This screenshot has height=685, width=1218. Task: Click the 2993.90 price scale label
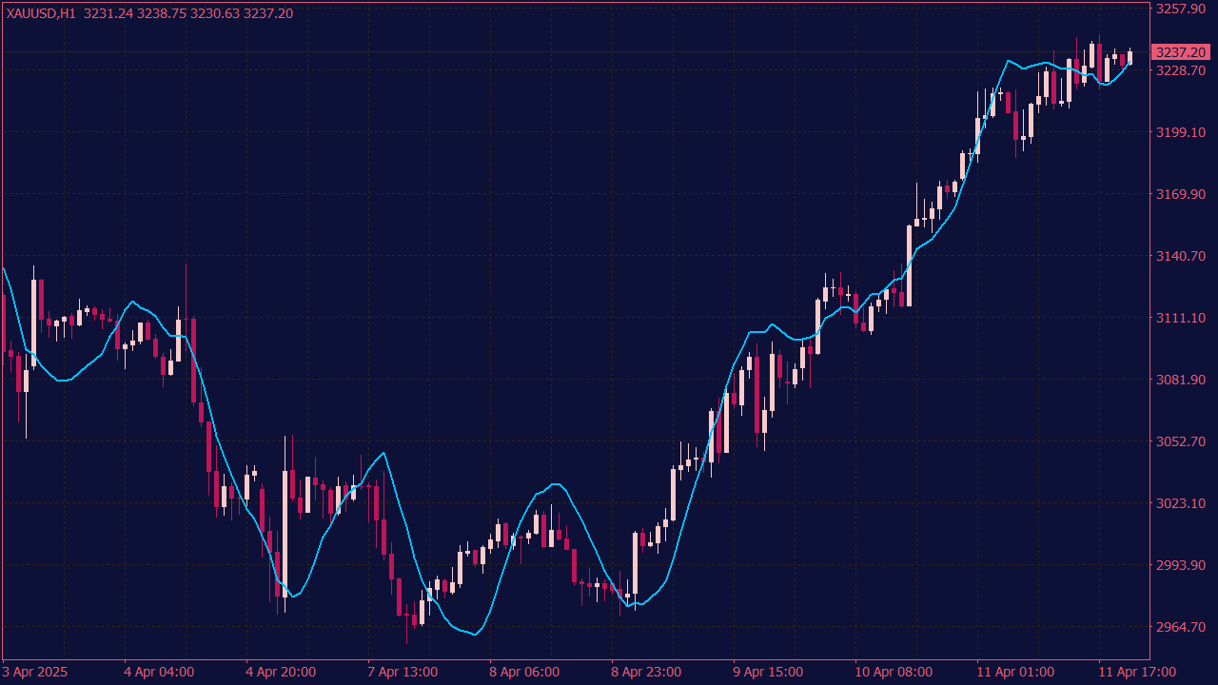pyautogui.click(x=1181, y=565)
